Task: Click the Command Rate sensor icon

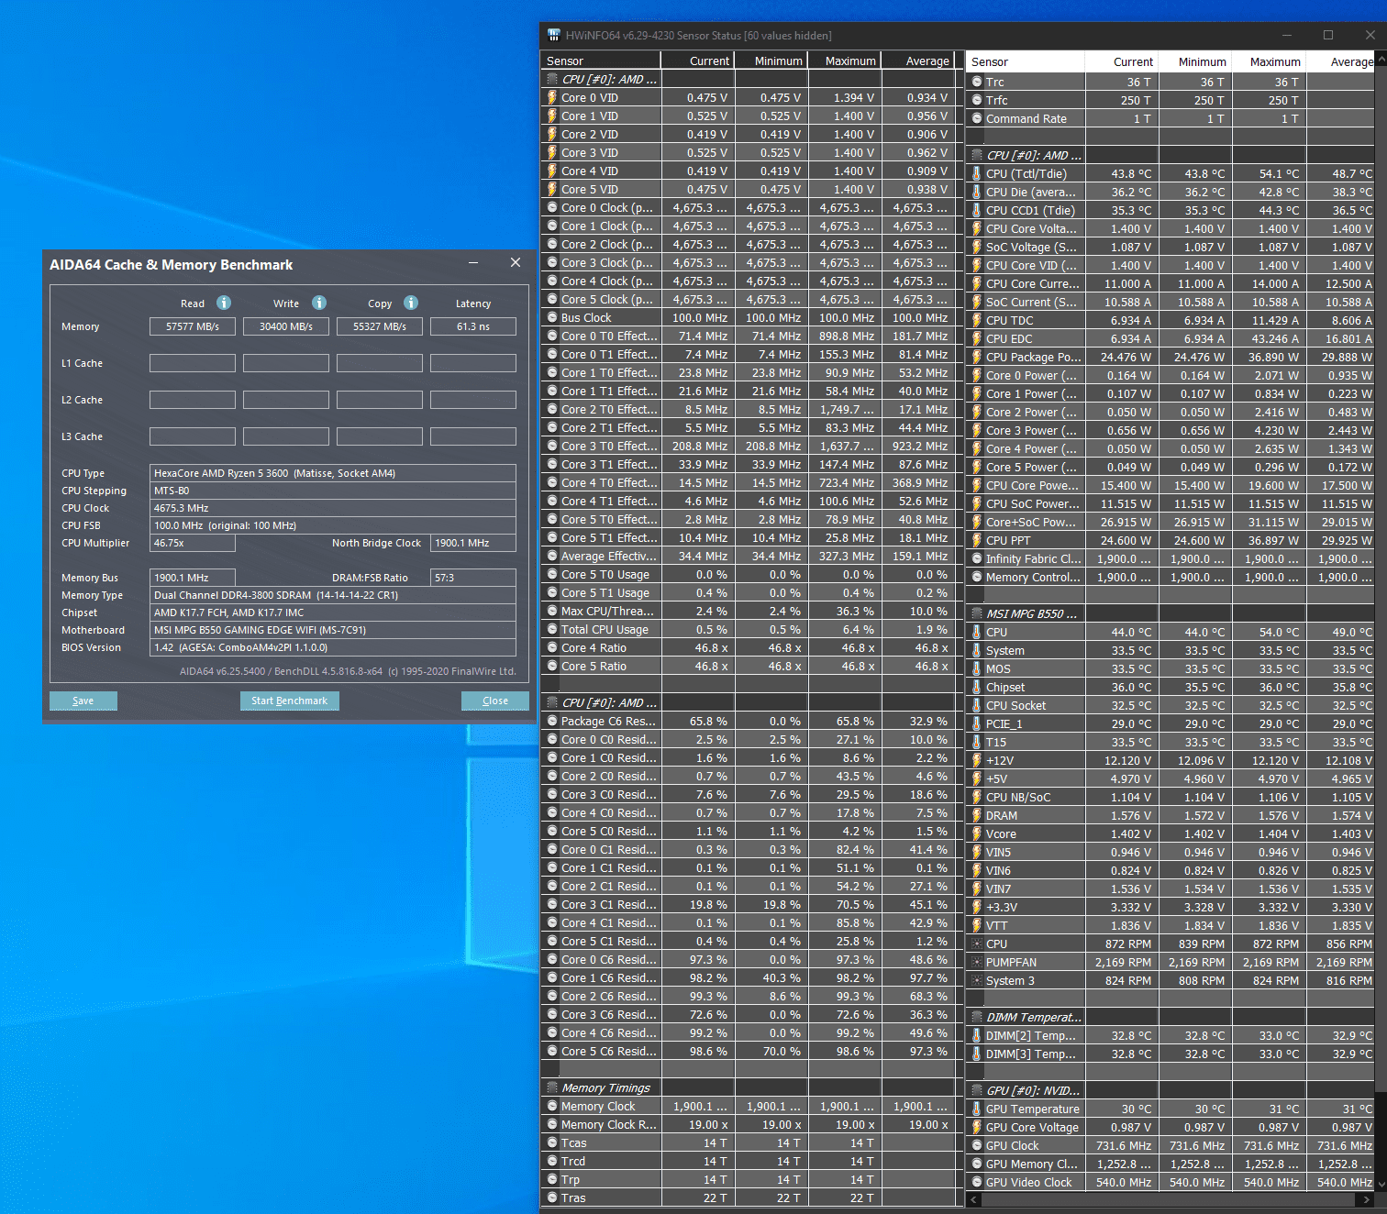Action: pos(977,118)
